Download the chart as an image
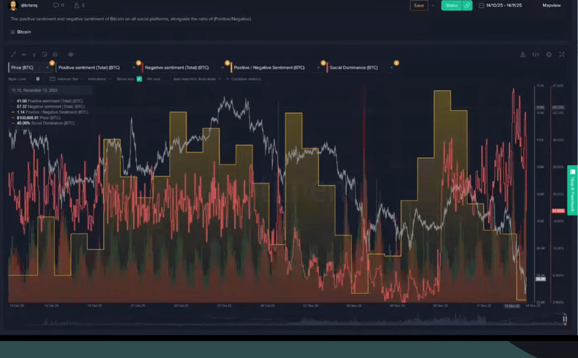This screenshot has width=578, height=358. (523, 55)
